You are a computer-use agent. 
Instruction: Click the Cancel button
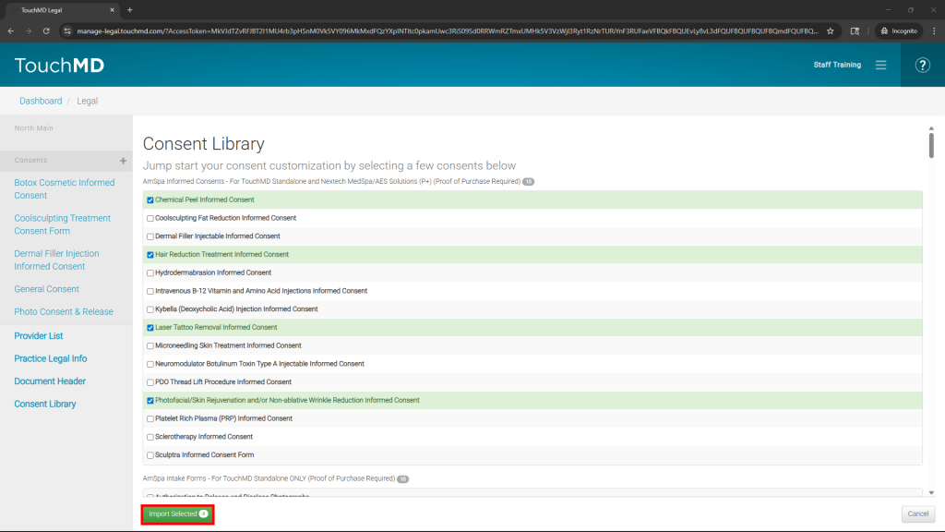coord(917,514)
